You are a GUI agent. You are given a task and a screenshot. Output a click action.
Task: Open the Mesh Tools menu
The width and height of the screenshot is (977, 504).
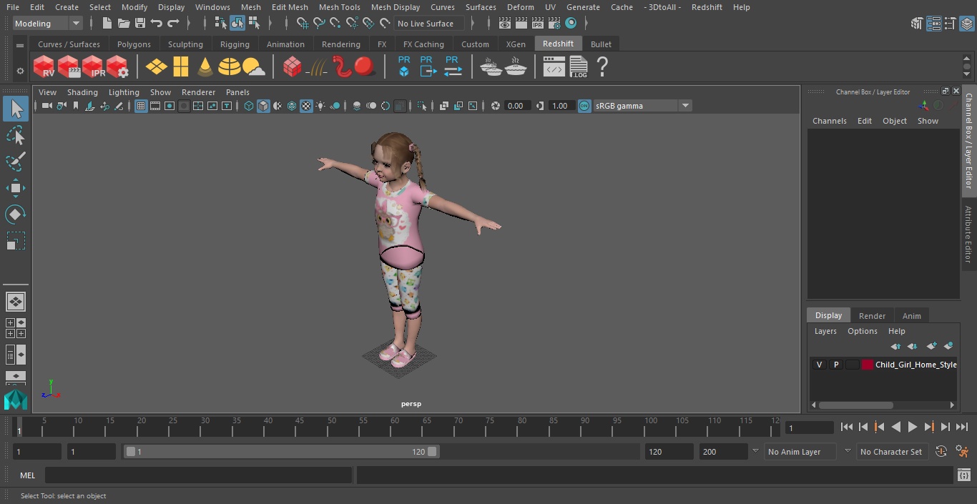339,7
